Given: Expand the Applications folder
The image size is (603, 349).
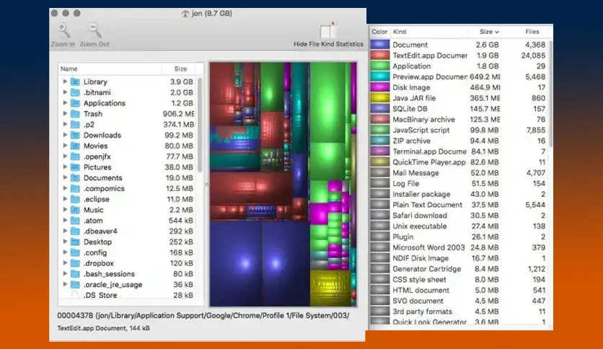Looking at the screenshot, I should 65,103.
